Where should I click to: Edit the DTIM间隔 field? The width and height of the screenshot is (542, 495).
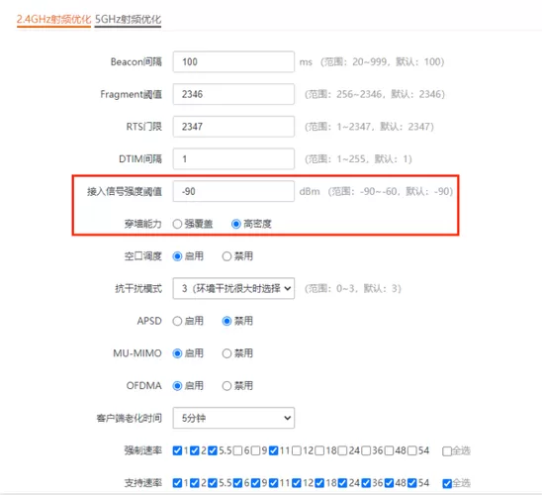[233, 158]
